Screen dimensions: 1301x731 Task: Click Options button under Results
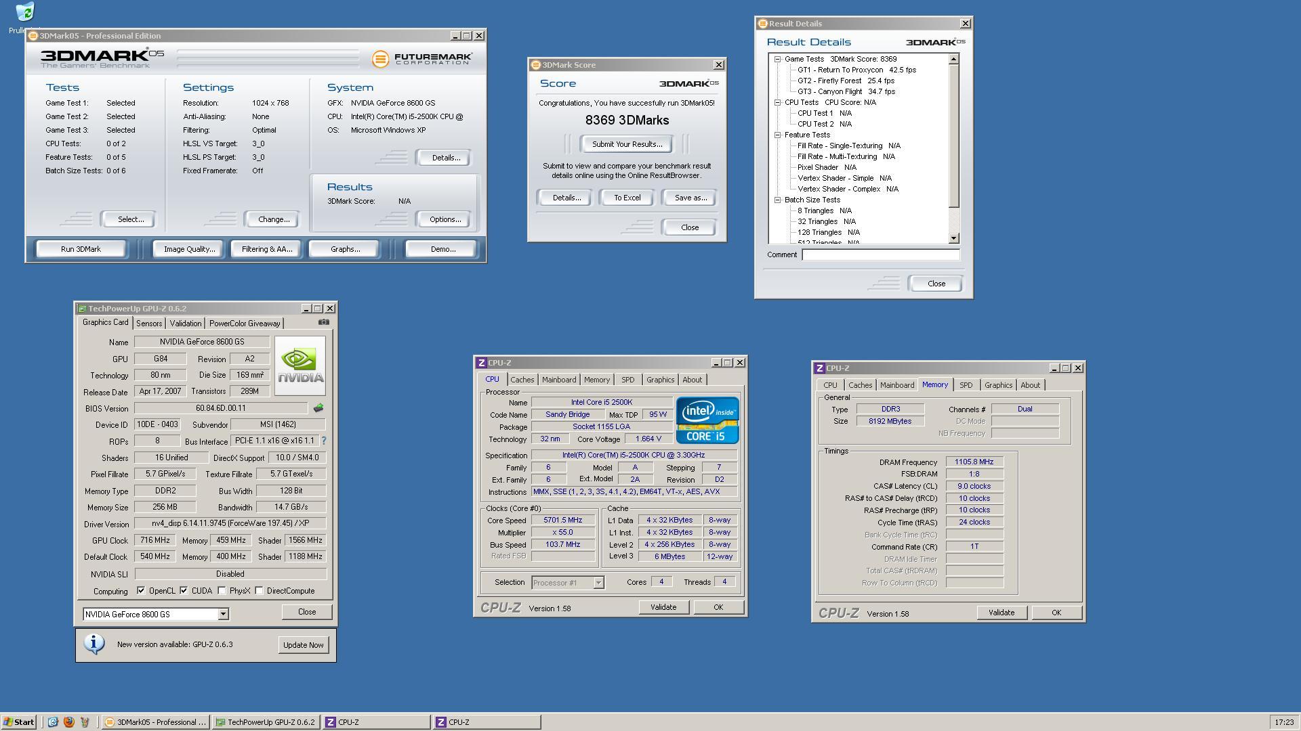[445, 219]
